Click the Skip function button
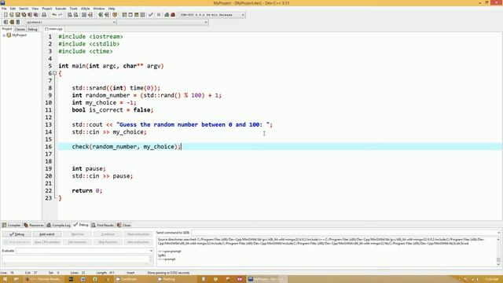Viewport: 503px width, 283px height. click(x=108, y=242)
